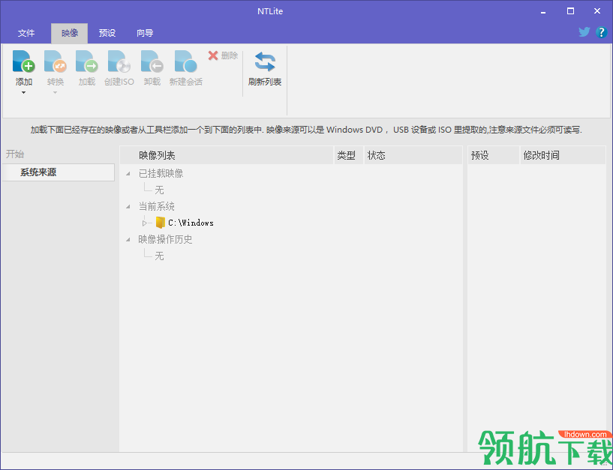Switch to the 映像 tab

point(70,33)
